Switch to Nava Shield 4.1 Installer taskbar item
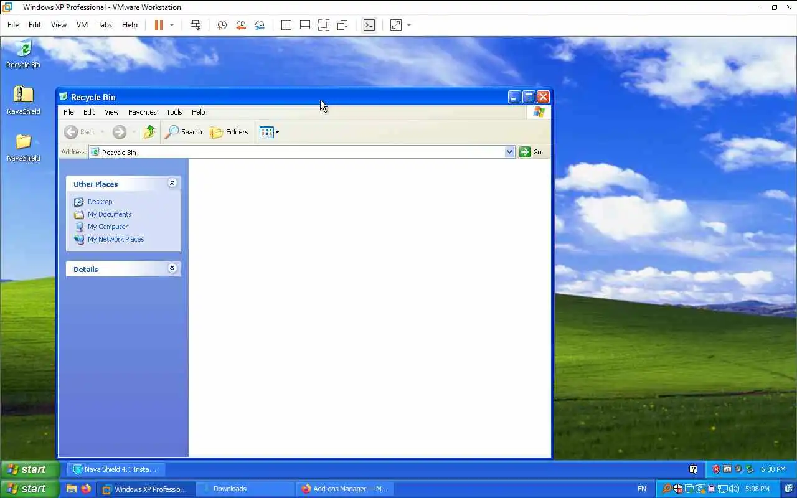Screen dimensions: 797x498 tap(115, 469)
